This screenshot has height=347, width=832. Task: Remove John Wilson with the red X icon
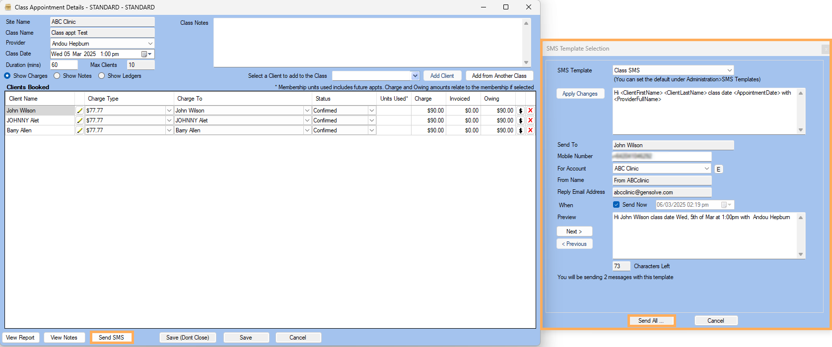coord(530,111)
